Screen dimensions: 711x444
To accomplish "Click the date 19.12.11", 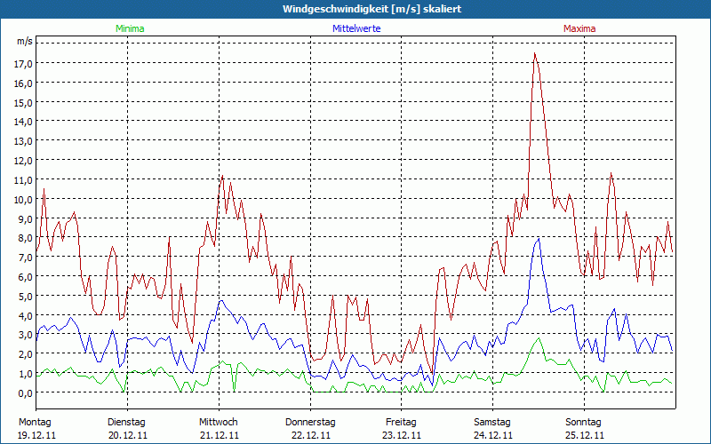I will [37, 435].
